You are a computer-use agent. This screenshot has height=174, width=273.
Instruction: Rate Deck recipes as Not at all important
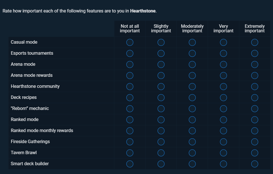tap(130, 98)
